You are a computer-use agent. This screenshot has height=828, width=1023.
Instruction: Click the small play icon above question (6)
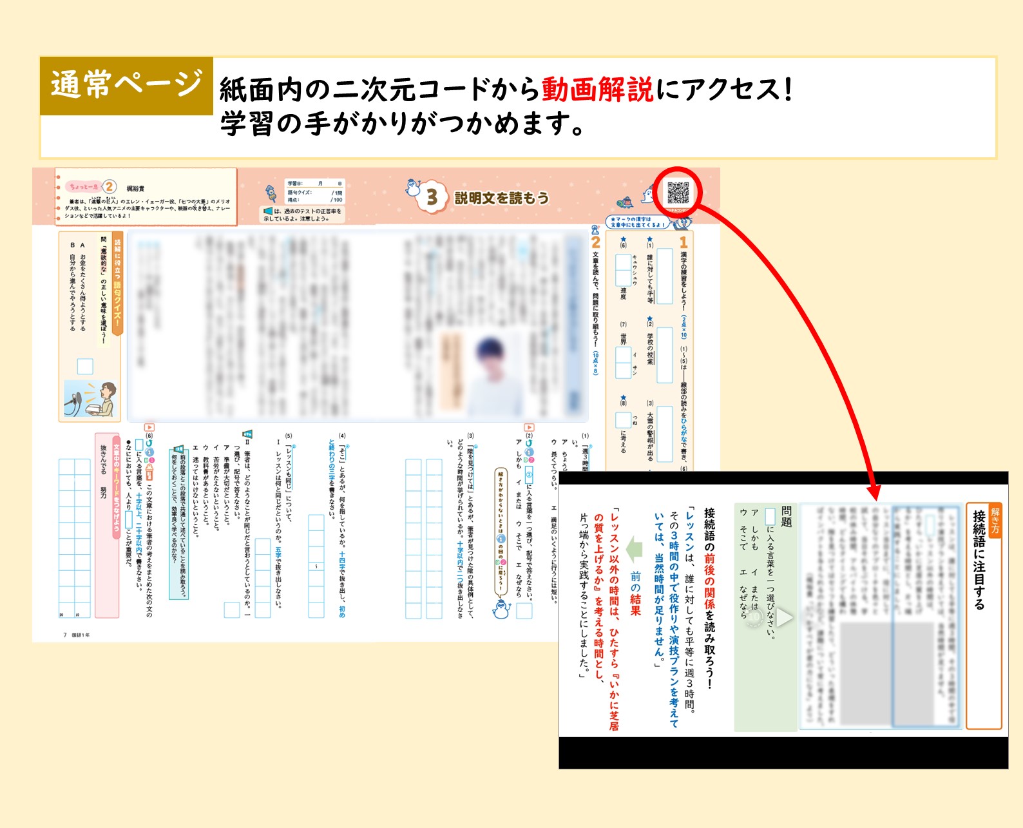[149, 427]
